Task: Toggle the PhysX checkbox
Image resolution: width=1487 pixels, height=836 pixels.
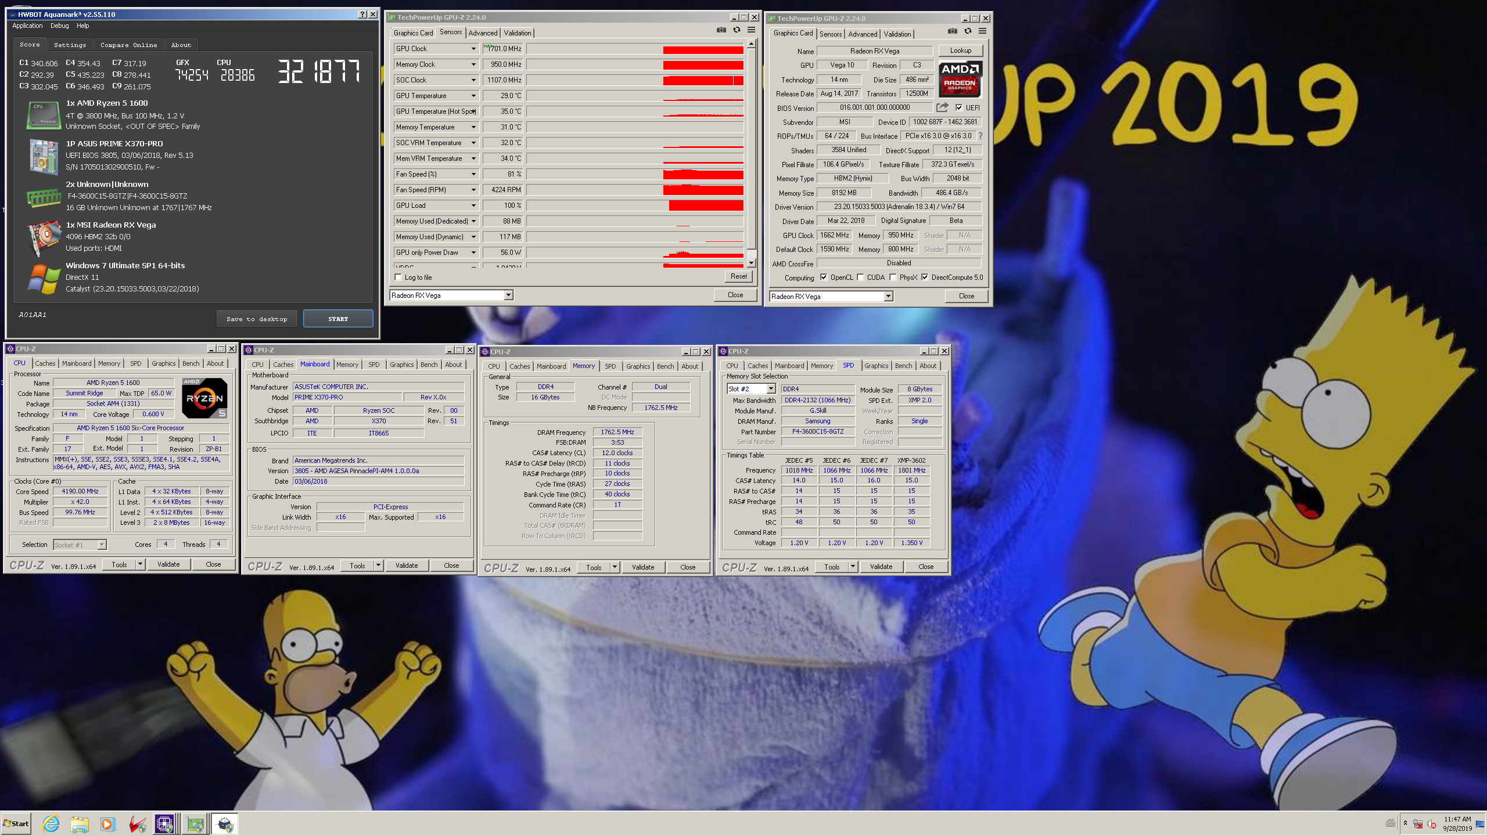Action: point(893,278)
